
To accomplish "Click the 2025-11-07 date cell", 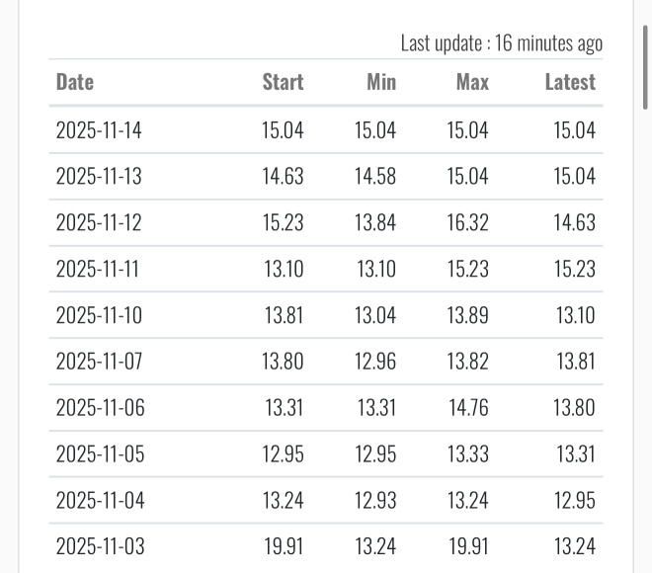I will pos(99,362).
